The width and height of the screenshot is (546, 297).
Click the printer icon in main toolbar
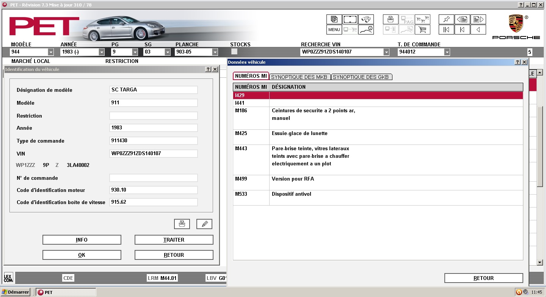click(391, 19)
